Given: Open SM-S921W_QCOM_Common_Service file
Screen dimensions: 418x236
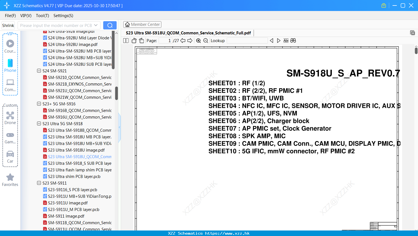Looking at the screenshot, I should [77, 97].
